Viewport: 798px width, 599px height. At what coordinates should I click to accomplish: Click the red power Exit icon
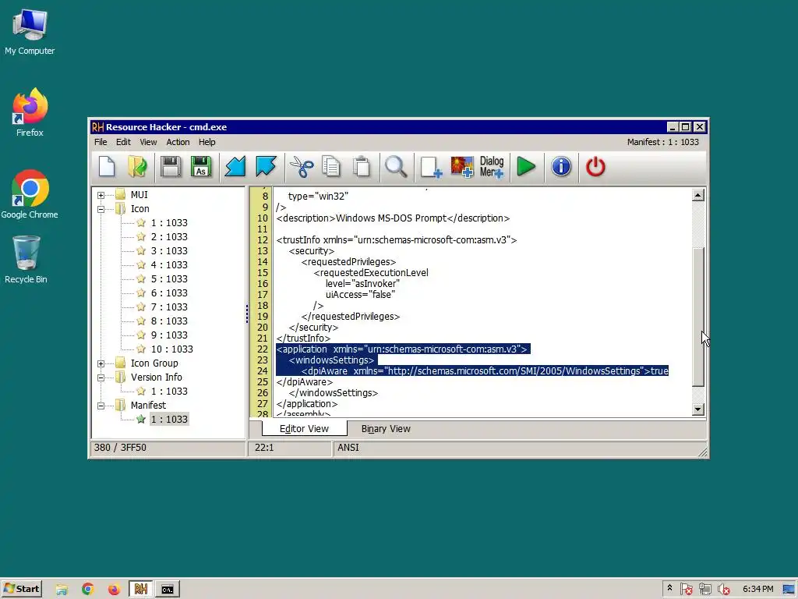coord(595,167)
